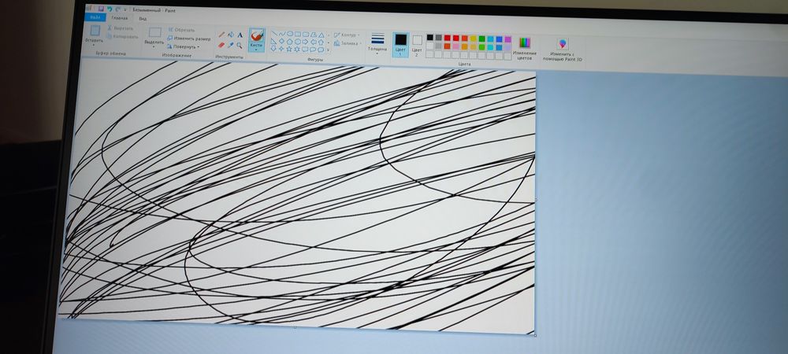The height and width of the screenshot is (354, 788).
Task: Pick the green swatch in the top row
Action: (482, 39)
